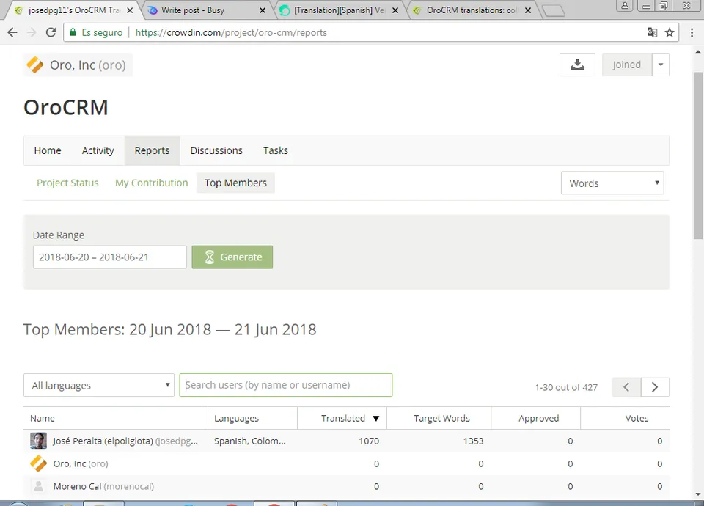Open Moreno Cal (morenocal) profile link
Screen dimensions: 704x506
[x=103, y=486]
